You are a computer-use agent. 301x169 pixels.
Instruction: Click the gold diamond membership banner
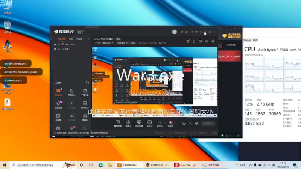pos(231,36)
